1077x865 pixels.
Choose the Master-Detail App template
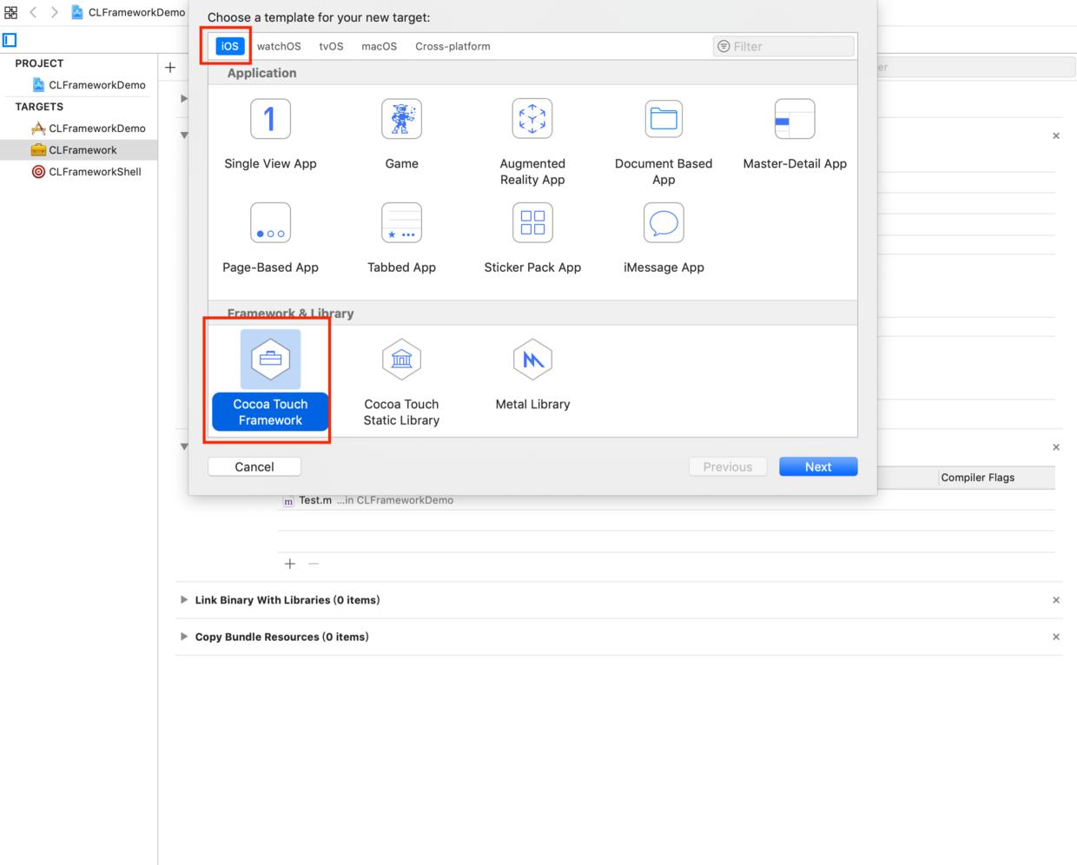pyautogui.click(x=795, y=135)
